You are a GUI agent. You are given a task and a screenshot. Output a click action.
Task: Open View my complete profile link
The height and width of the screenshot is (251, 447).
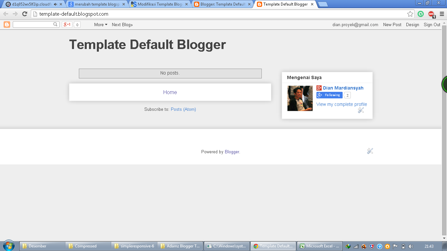(x=341, y=104)
